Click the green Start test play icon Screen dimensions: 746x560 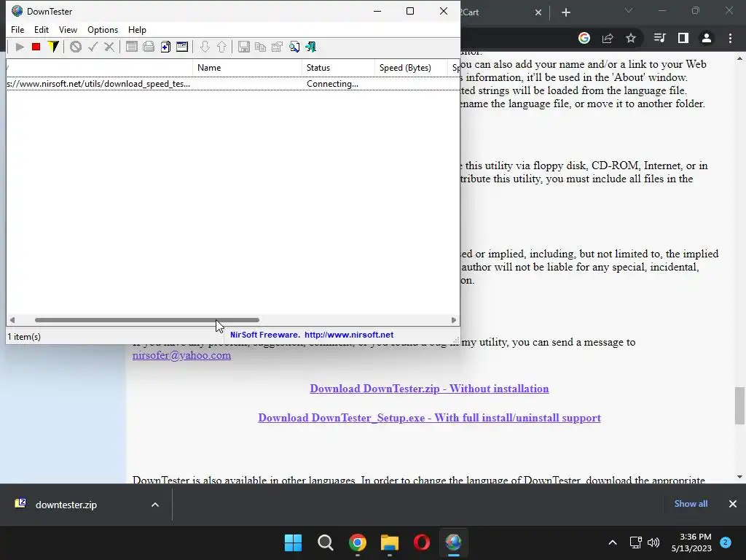[x=20, y=47]
